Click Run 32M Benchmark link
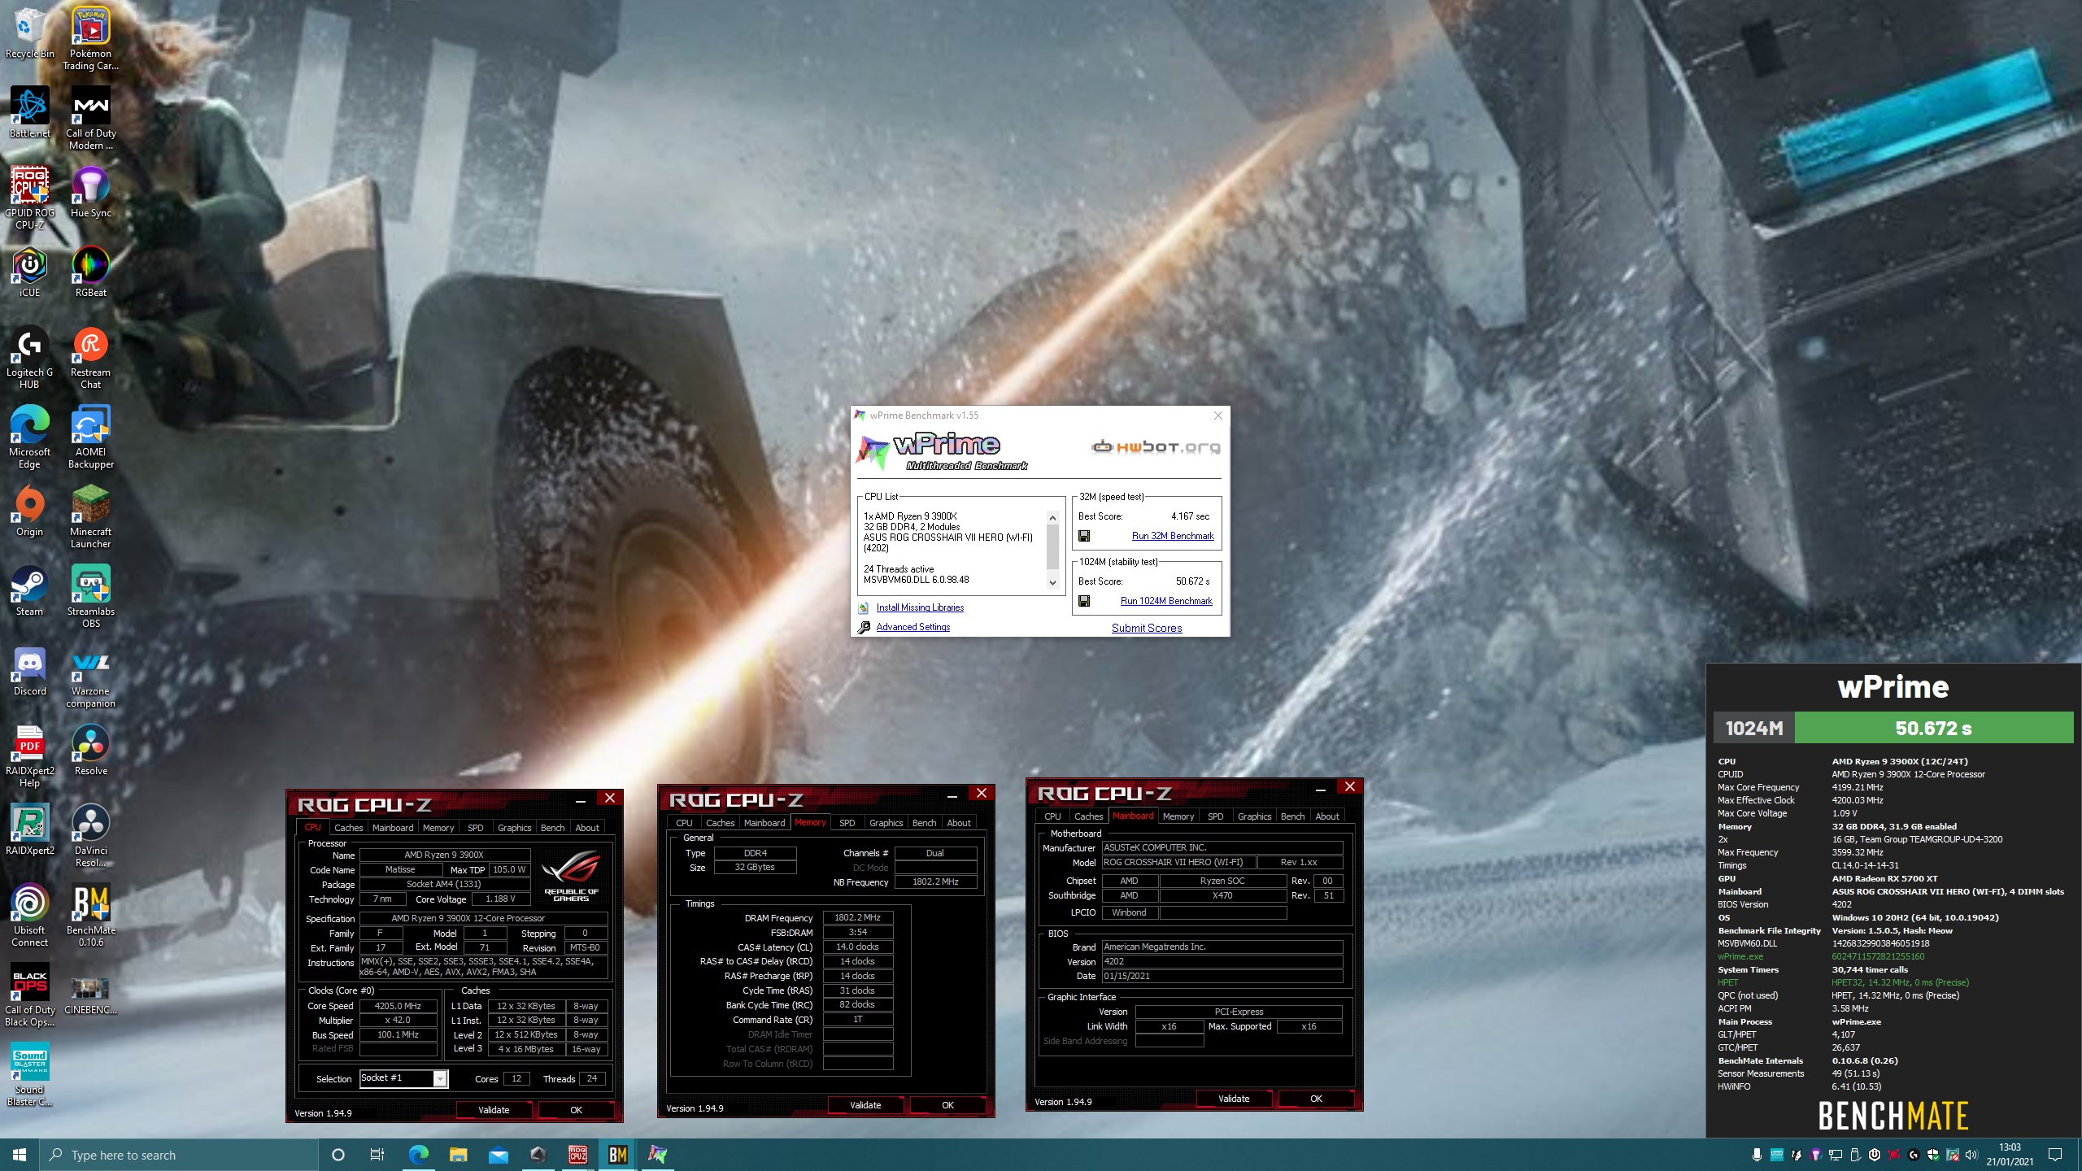 coord(1173,536)
